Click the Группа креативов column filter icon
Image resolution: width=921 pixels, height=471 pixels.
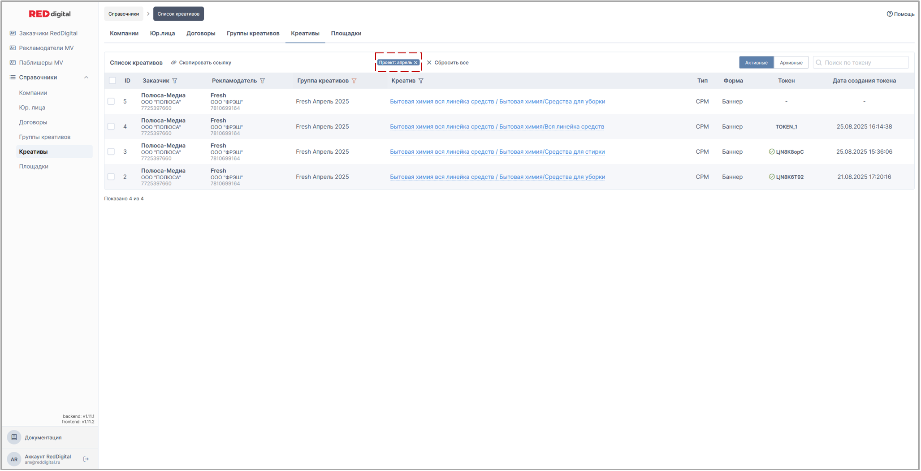click(x=354, y=81)
